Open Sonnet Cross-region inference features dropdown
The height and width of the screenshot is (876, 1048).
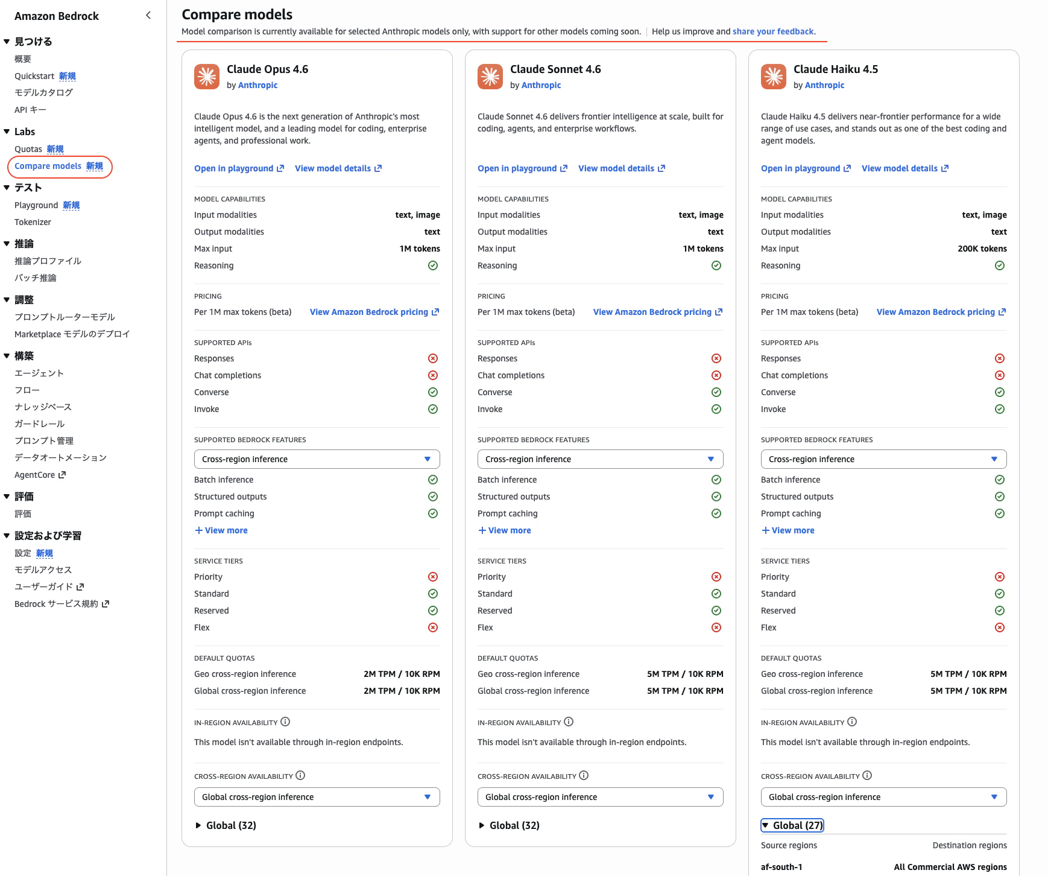click(x=601, y=459)
